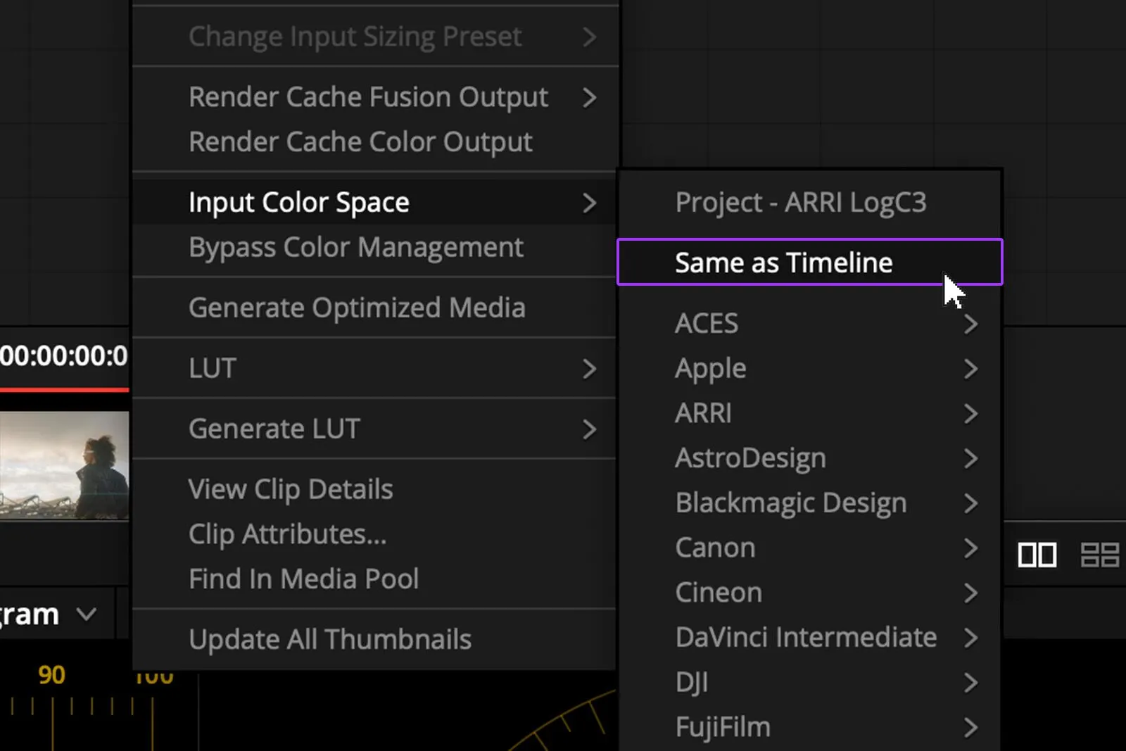This screenshot has height=751, width=1126.
Task: Click the dual-pane viewer layout icon
Action: [x=1037, y=555]
